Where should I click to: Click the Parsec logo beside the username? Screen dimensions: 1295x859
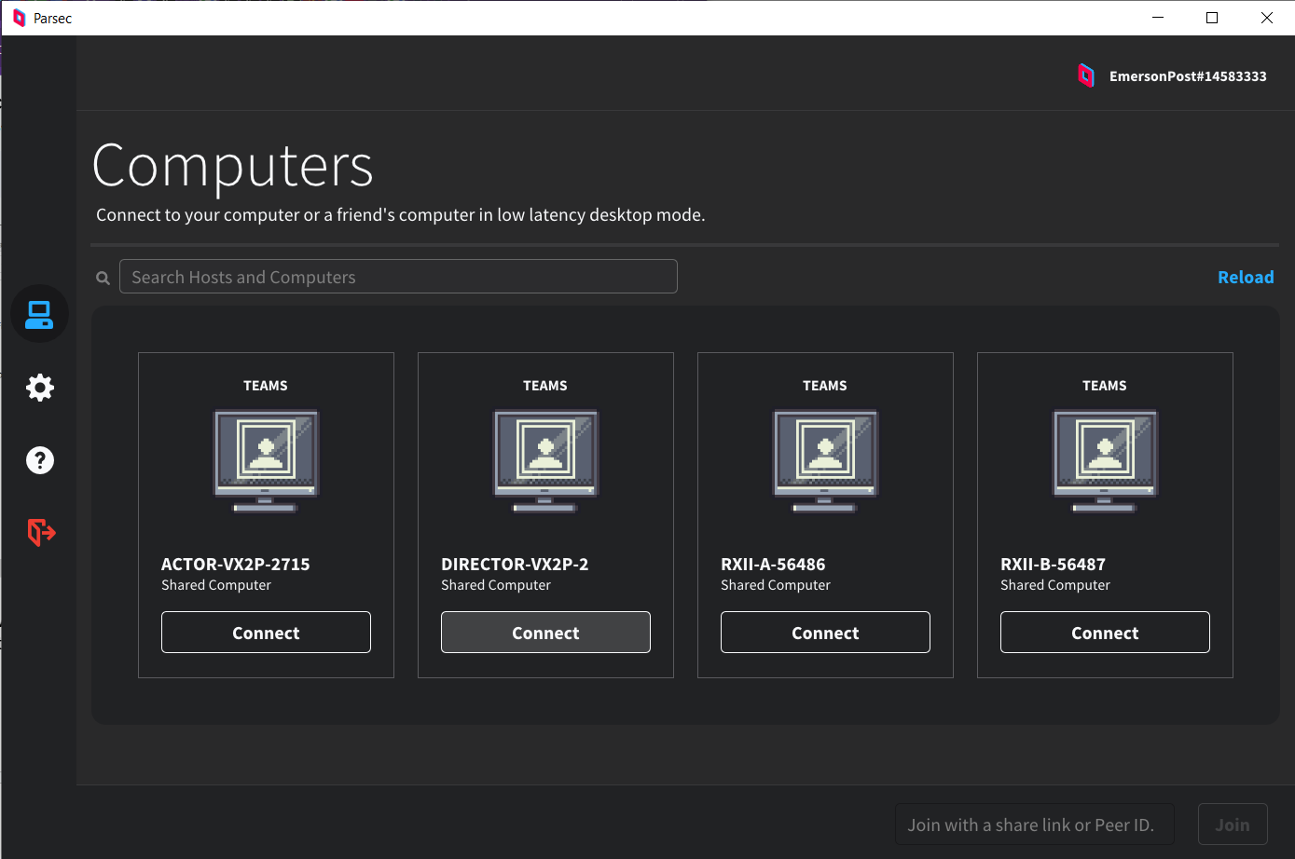tap(1086, 75)
